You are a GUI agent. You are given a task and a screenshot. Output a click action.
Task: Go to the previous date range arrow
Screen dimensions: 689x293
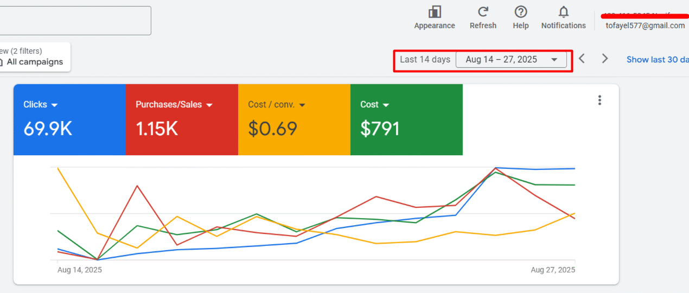(x=582, y=59)
